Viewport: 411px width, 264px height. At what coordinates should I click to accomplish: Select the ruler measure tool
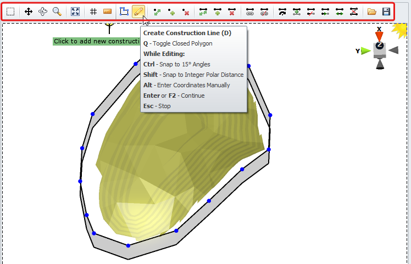pos(108,12)
